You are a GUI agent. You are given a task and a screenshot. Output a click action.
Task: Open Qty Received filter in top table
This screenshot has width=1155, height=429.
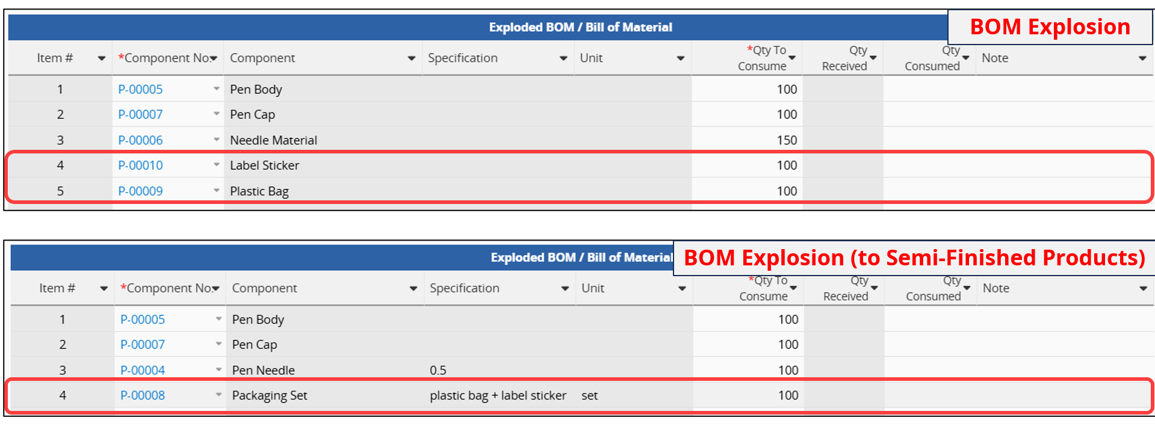point(873,58)
